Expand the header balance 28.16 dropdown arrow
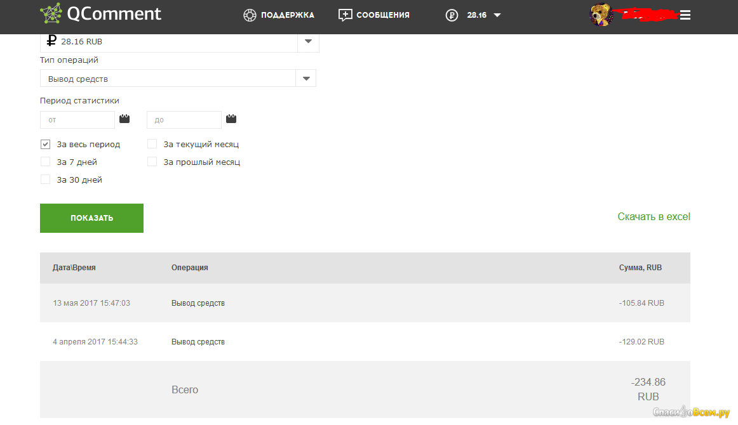Screen dimensions: 738x425 coord(497,15)
